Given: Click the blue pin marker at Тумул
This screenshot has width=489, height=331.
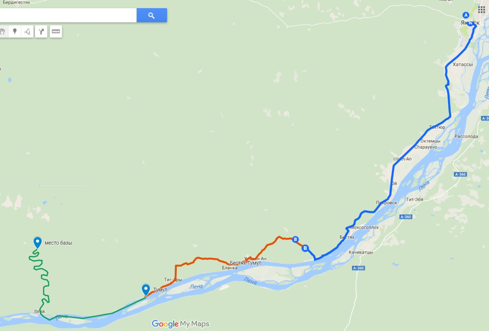Looking at the screenshot, I should (146, 290).
